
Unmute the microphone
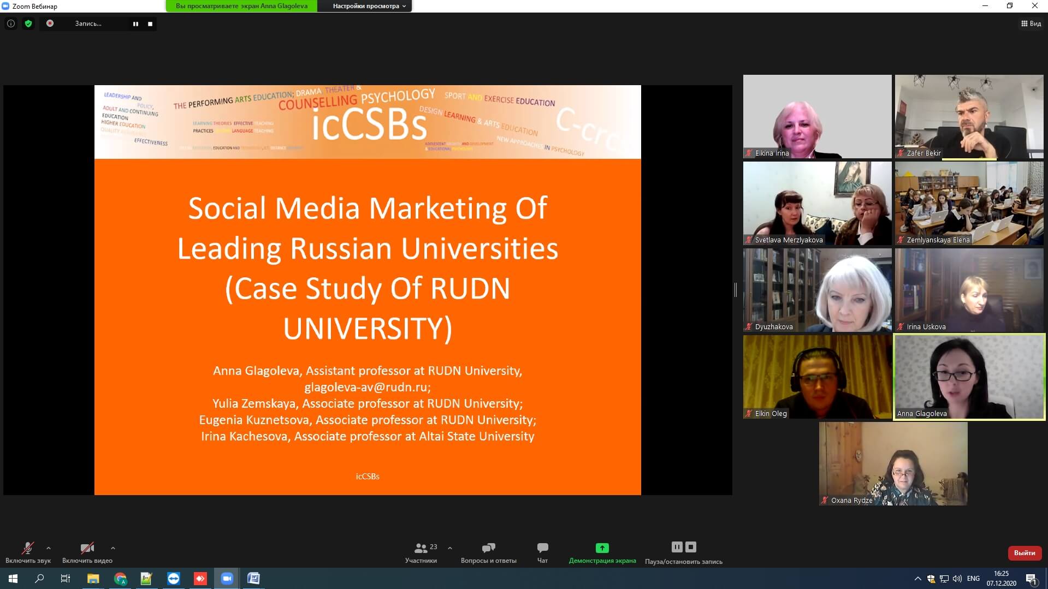28,552
